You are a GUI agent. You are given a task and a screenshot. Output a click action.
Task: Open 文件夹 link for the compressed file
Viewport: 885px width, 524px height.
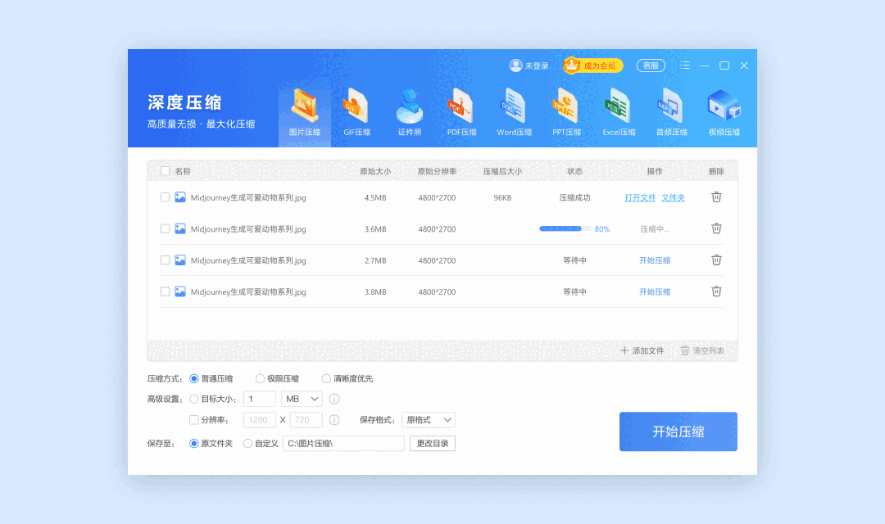(x=673, y=197)
